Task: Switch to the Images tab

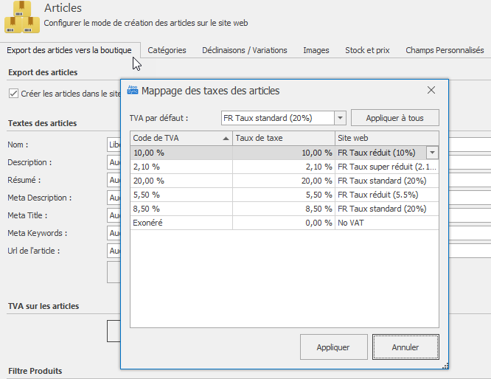Action: 316,50
